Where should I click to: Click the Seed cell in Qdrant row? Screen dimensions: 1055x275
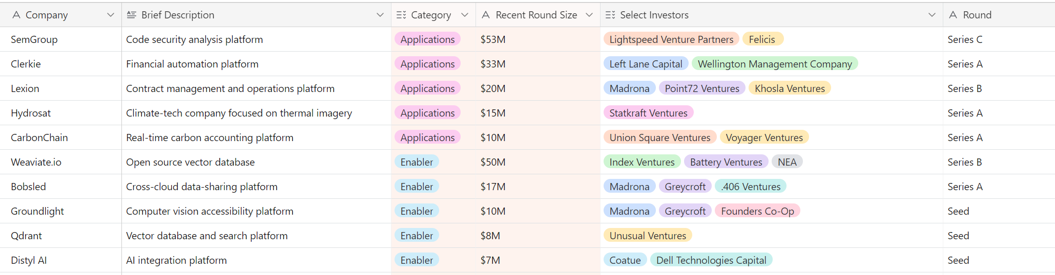(x=999, y=236)
